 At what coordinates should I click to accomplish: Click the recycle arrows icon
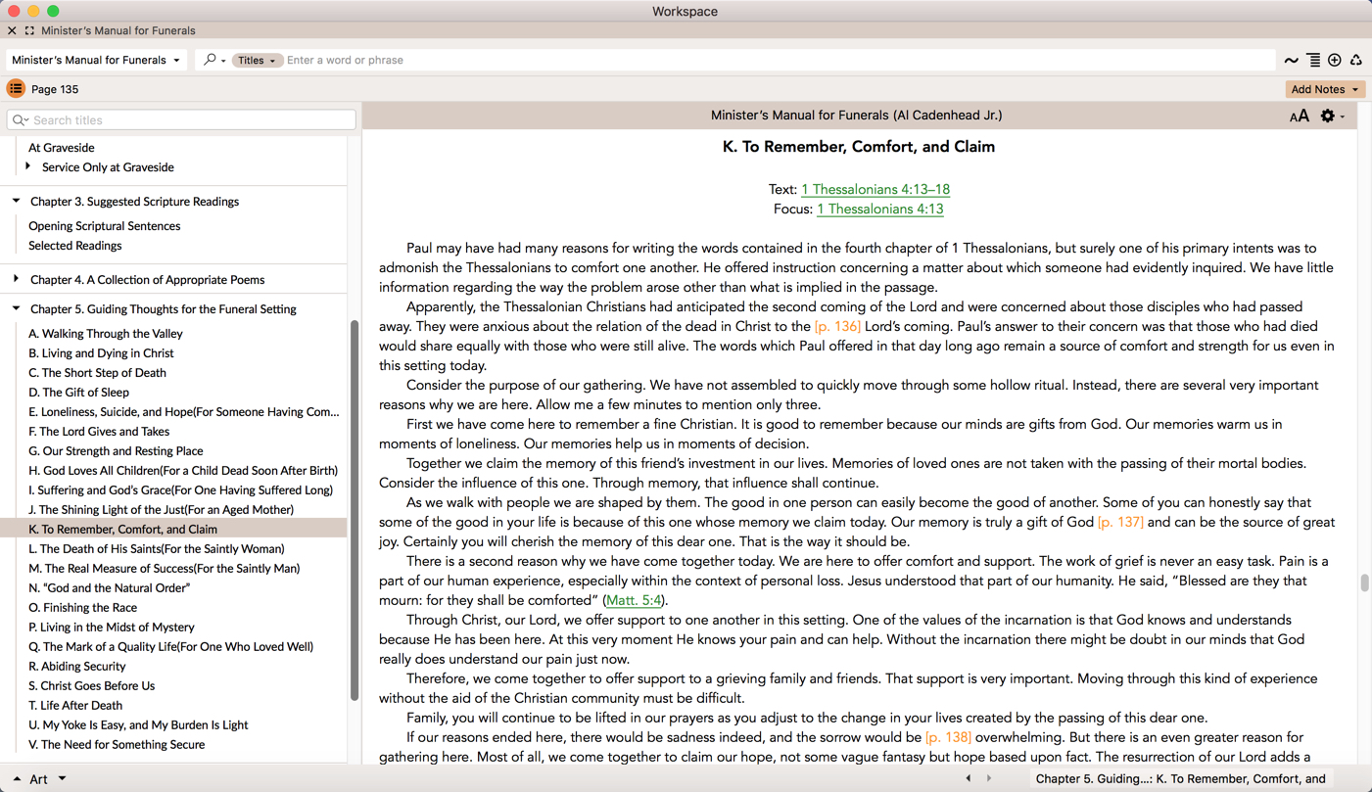(x=1356, y=61)
